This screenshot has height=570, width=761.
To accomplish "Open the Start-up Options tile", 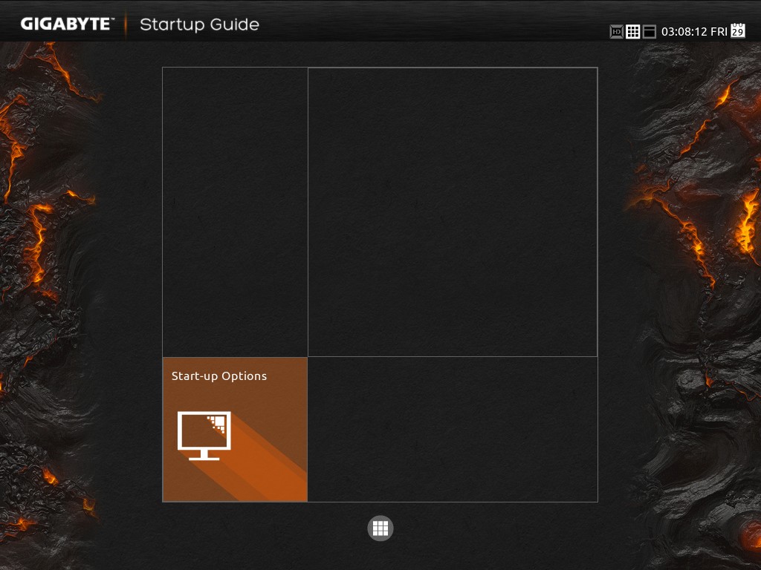I will (235, 430).
